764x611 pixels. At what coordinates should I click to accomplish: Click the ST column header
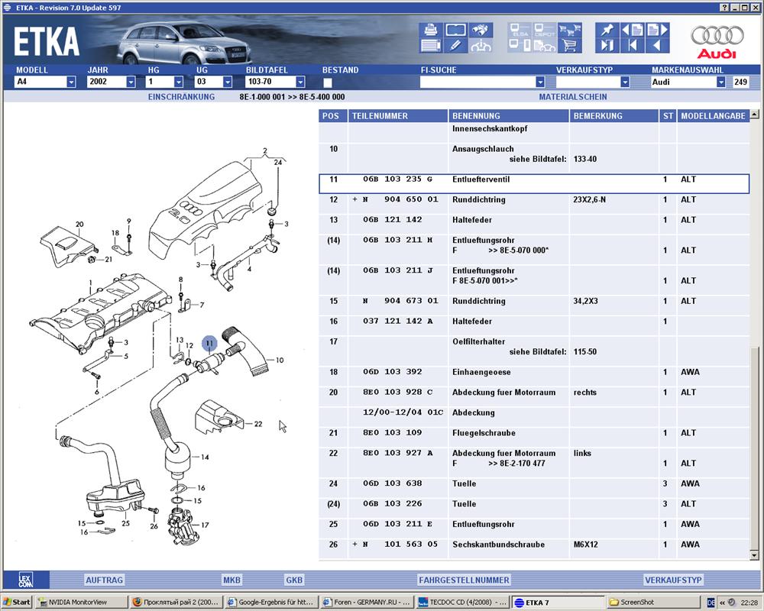click(668, 116)
